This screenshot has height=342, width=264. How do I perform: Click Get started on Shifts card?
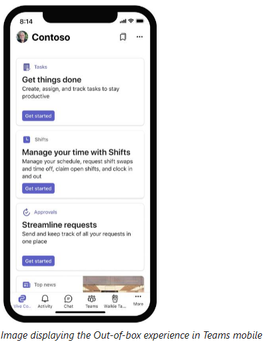tap(38, 188)
